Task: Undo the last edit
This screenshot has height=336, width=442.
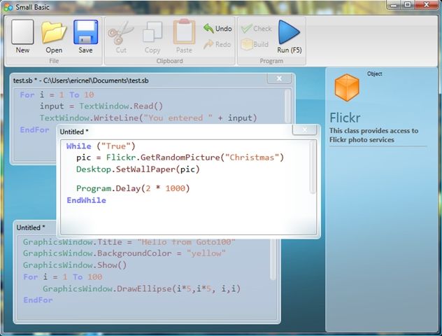Action: pos(218,29)
